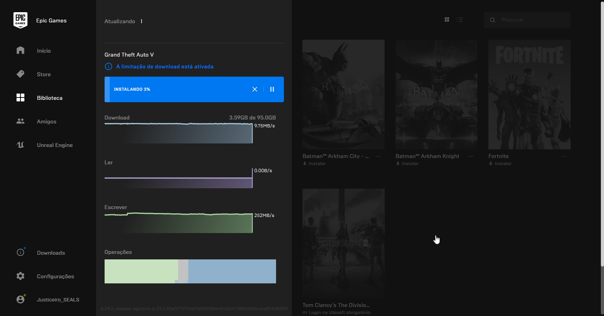Click the download limitation enabled link

tap(165, 66)
